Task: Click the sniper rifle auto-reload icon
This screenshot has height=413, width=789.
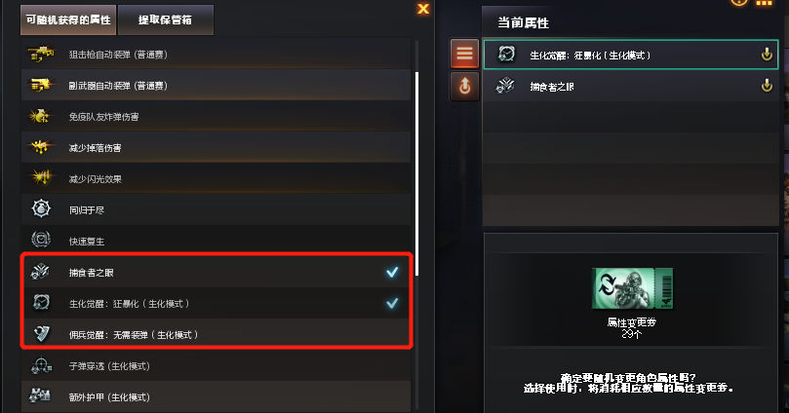Action: [41, 54]
